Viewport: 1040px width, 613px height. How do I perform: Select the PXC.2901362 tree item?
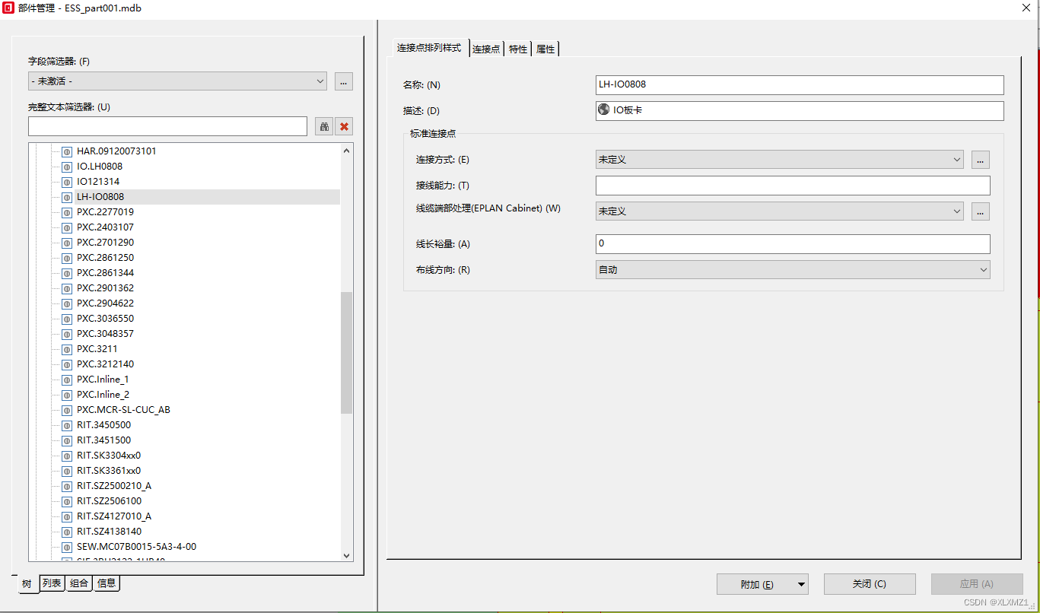point(105,288)
